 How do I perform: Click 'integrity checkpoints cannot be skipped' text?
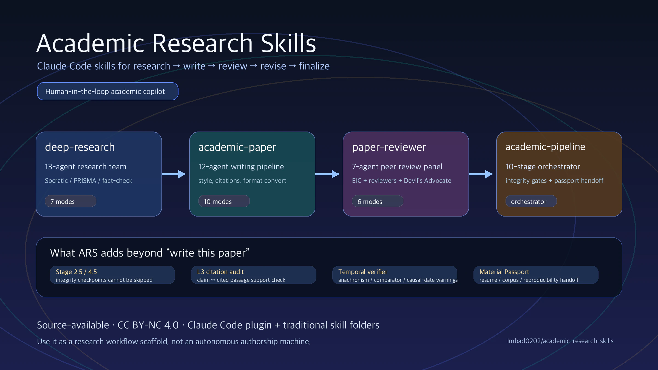104,280
